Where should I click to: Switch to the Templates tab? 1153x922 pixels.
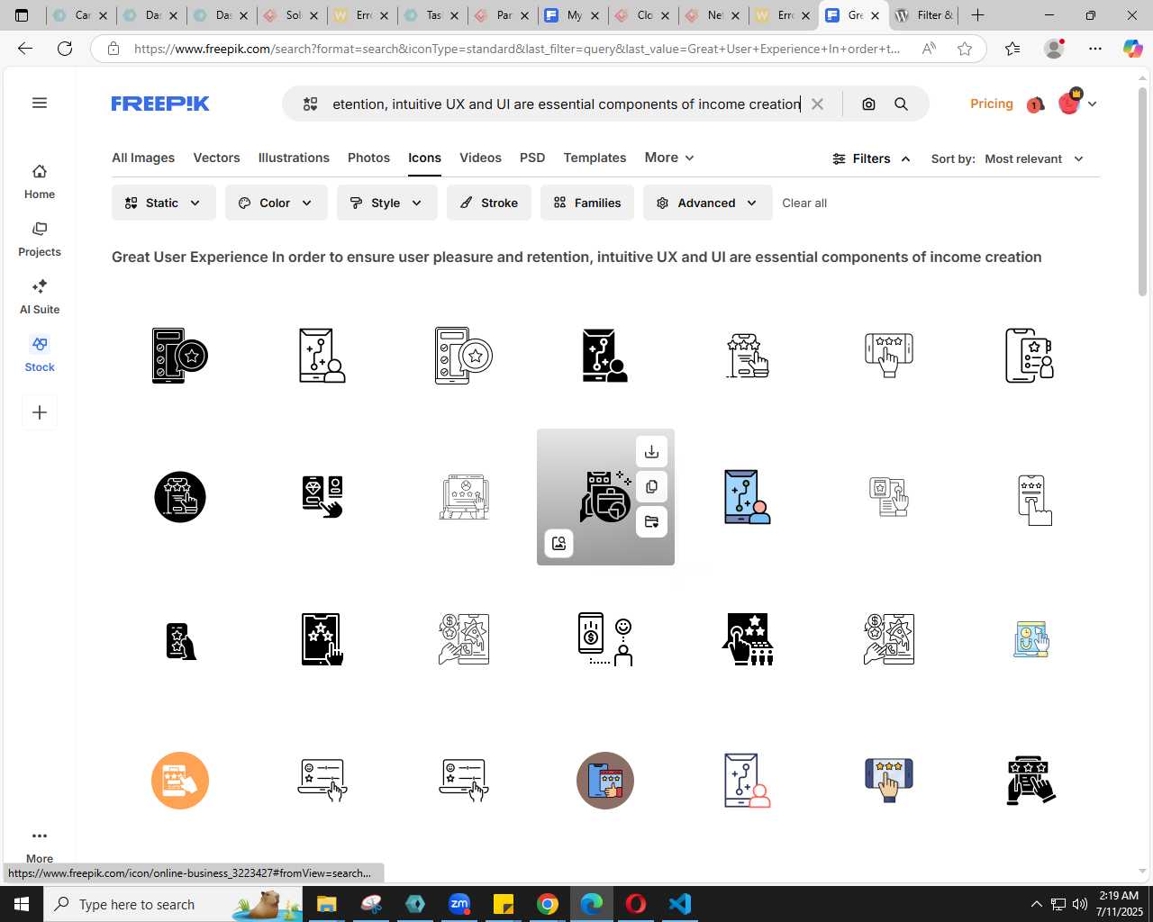click(595, 158)
